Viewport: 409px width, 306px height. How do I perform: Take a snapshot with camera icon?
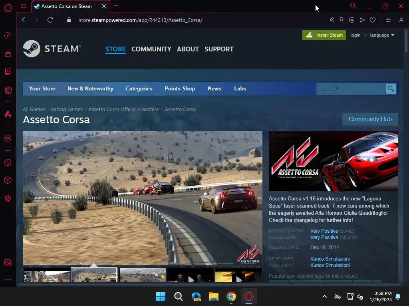click(x=341, y=20)
